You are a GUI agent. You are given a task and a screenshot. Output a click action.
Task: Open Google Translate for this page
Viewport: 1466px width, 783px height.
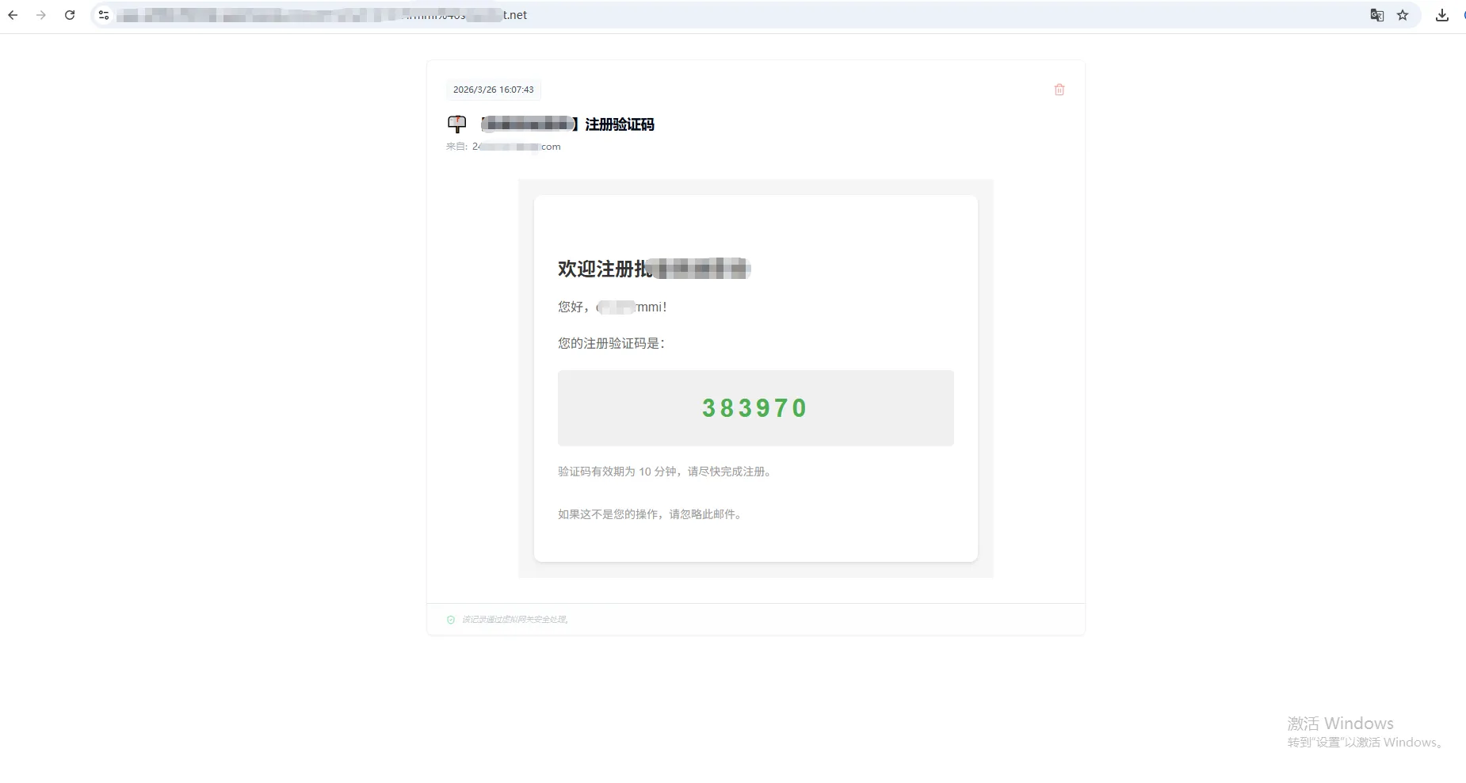1376,14
